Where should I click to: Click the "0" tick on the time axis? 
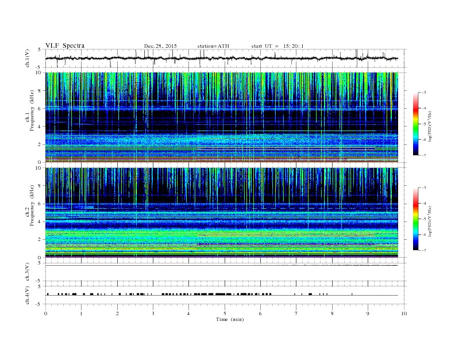(45, 313)
